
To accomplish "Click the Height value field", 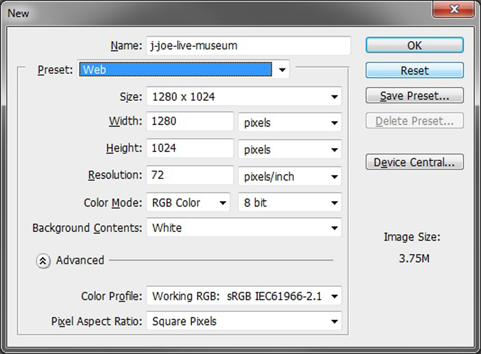I will (190, 148).
